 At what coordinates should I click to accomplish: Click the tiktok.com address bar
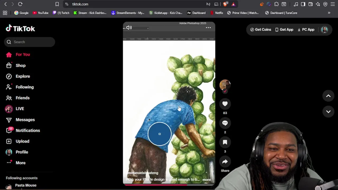point(80,4)
